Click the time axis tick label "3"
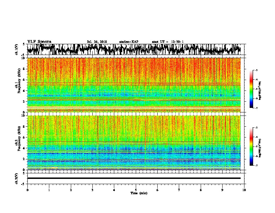Image resolution: width=275 pixels, height=213 pixels. click(x=92, y=190)
